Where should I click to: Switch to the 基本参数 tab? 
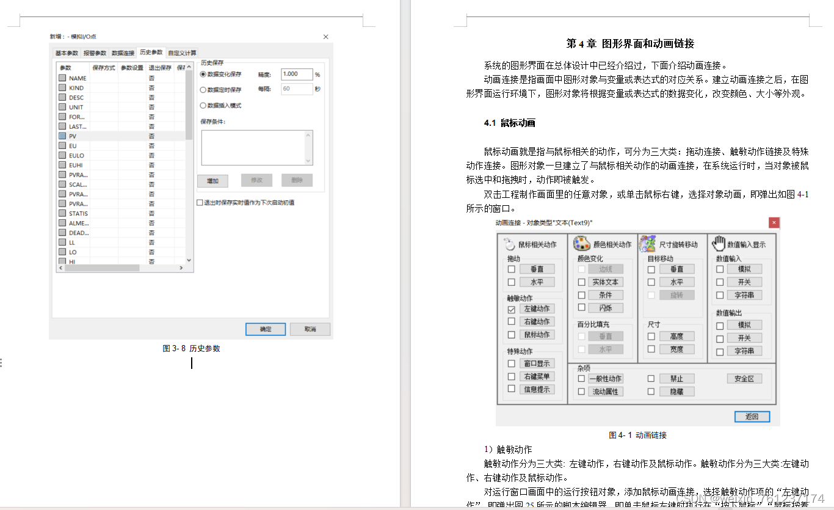pyautogui.click(x=67, y=53)
